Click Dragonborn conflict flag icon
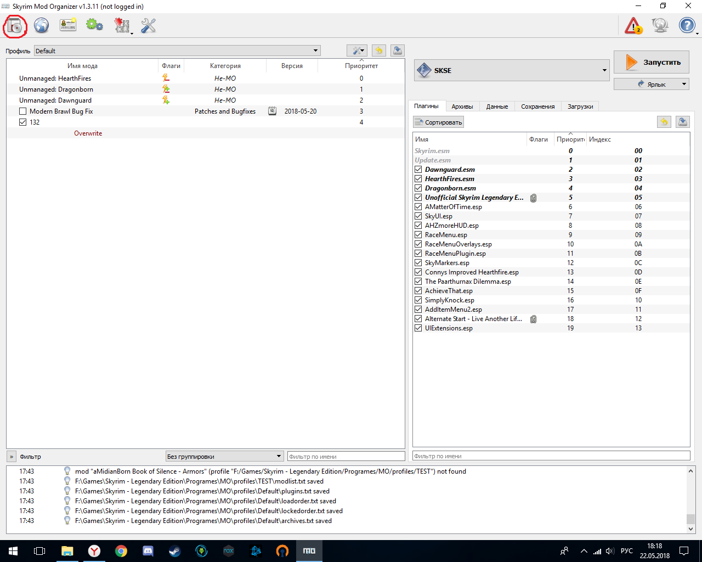 point(166,89)
